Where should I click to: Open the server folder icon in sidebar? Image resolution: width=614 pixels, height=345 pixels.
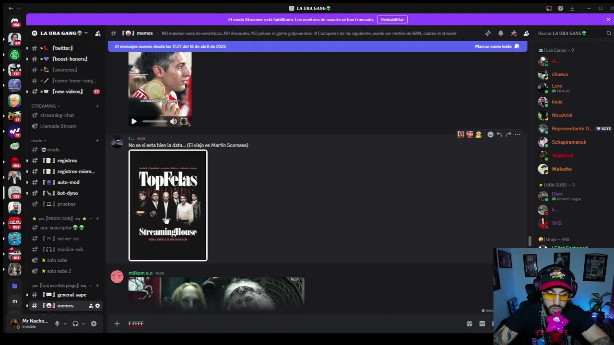tap(15, 286)
